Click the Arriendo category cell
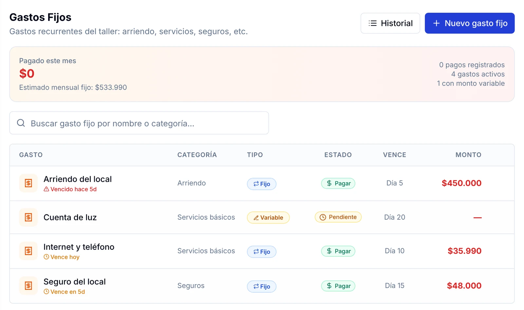This screenshot has width=524, height=310. [x=192, y=183]
